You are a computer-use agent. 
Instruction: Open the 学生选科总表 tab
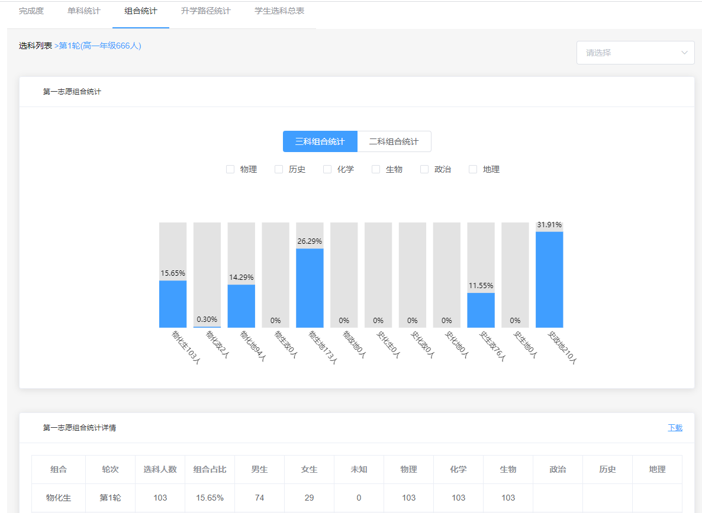tap(279, 11)
